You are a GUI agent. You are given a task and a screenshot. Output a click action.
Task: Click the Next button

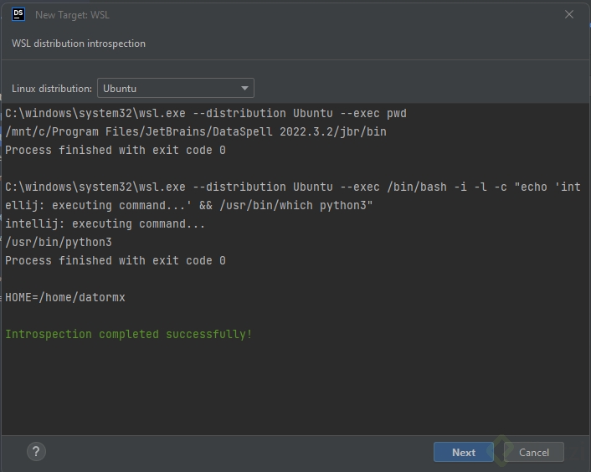click(463, 452)
